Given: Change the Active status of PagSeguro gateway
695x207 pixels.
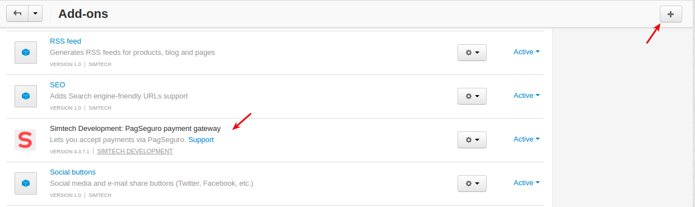Looking at the screenshot, I should (x=526, y=139).
